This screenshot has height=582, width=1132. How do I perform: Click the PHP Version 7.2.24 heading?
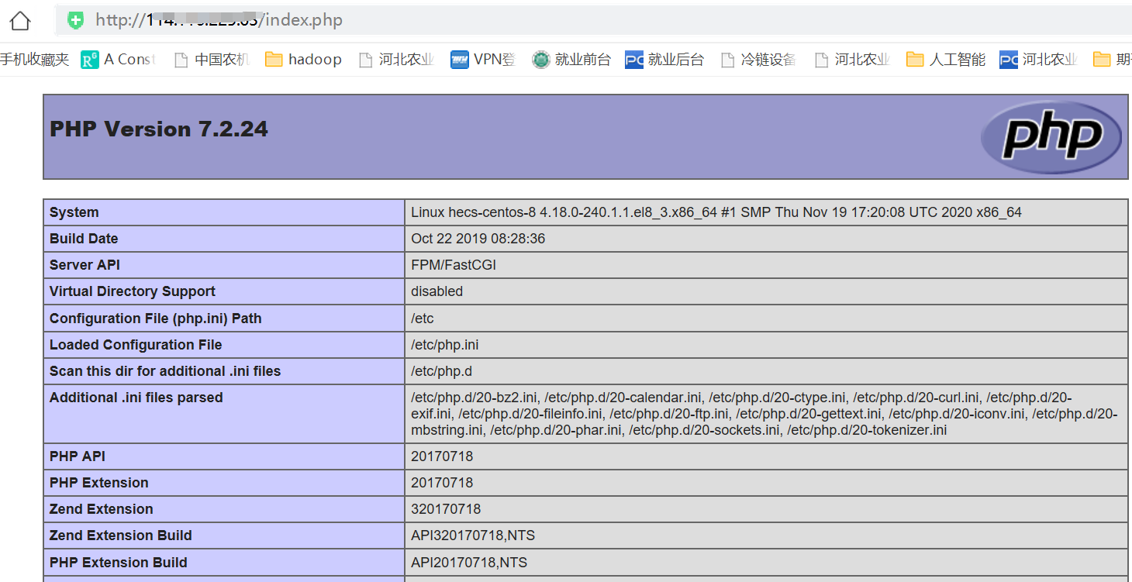tap(158, 129)
